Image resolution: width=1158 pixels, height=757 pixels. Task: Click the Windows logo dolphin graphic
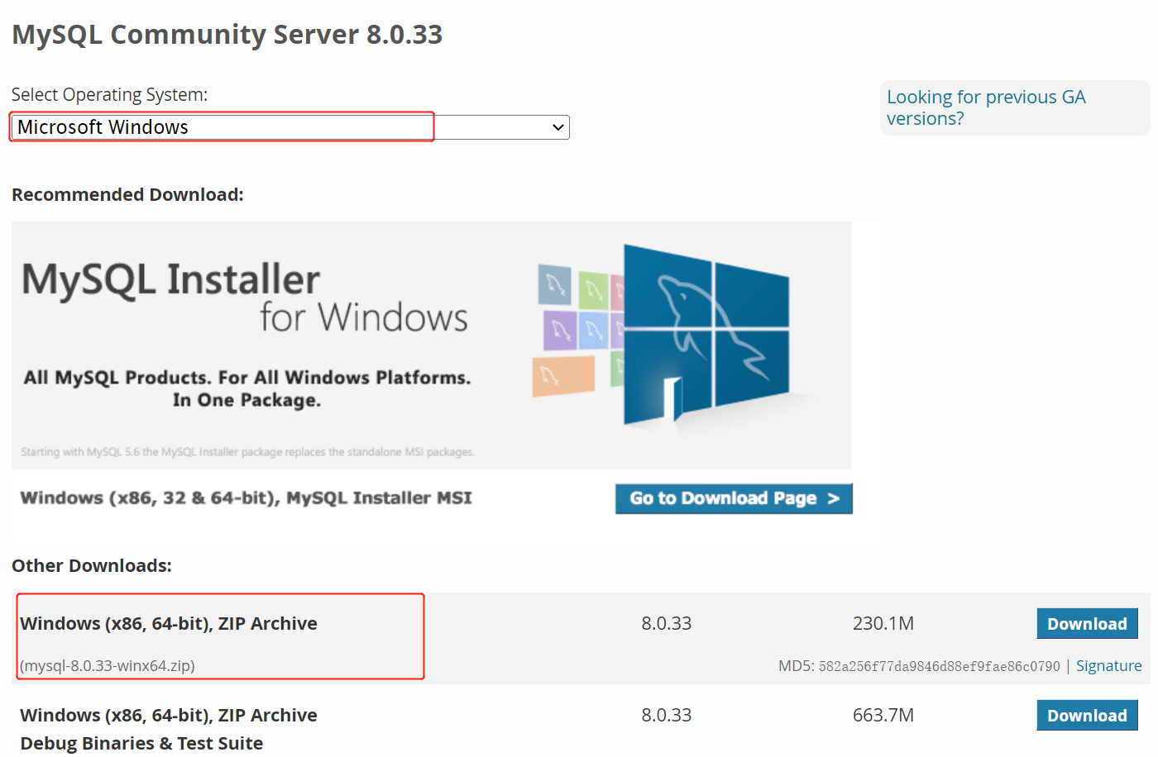point(706,335)
